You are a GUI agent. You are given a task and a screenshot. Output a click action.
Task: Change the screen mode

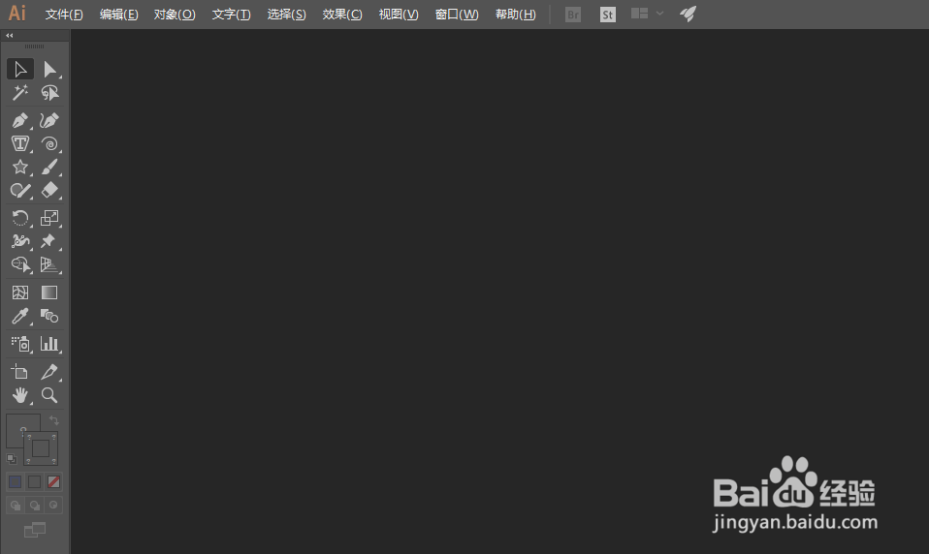(34, 530)
